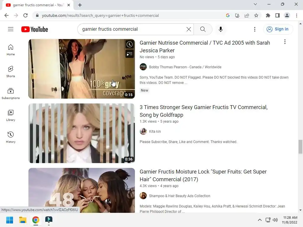This screenshot has height=227, width=303.
Task: Add Garnier Nutrisse video to queue
Action: pos(130,54)
